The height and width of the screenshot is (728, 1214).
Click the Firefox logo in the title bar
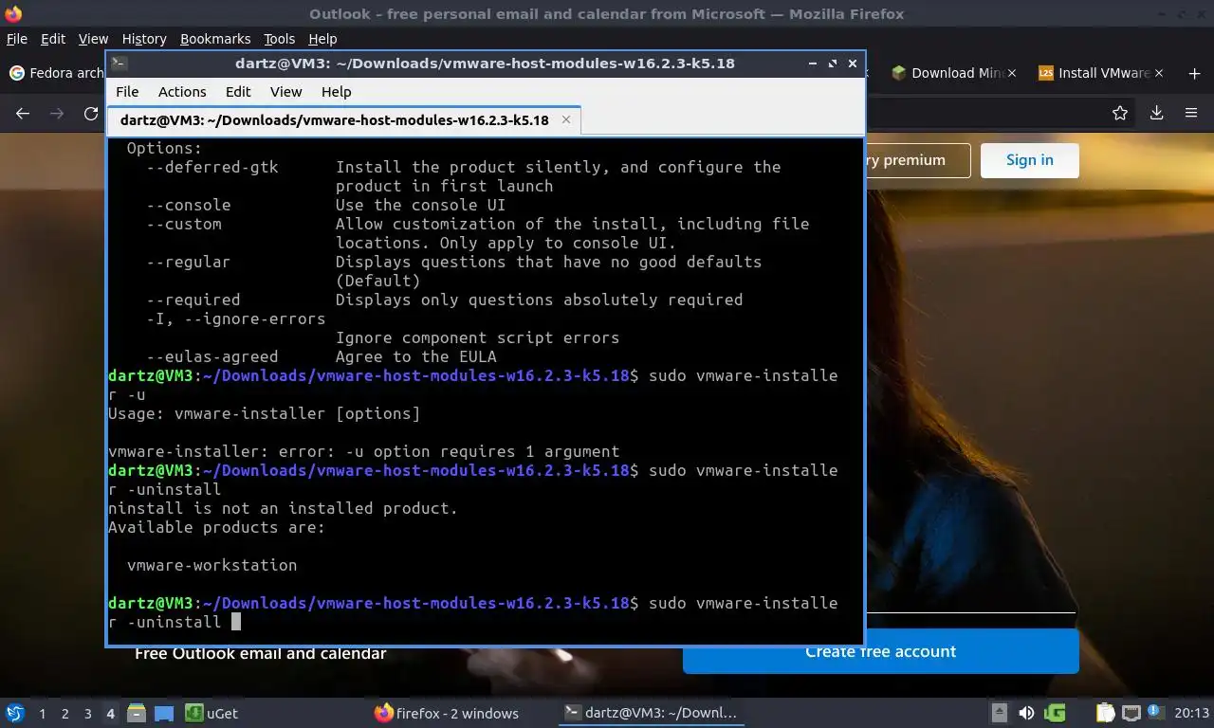[x=12, y=14]
